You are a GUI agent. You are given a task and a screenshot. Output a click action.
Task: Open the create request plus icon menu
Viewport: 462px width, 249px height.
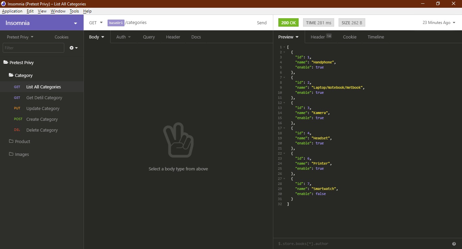(74, 48)
